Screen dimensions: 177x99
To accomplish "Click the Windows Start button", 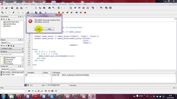I will (x=3, y=97).
